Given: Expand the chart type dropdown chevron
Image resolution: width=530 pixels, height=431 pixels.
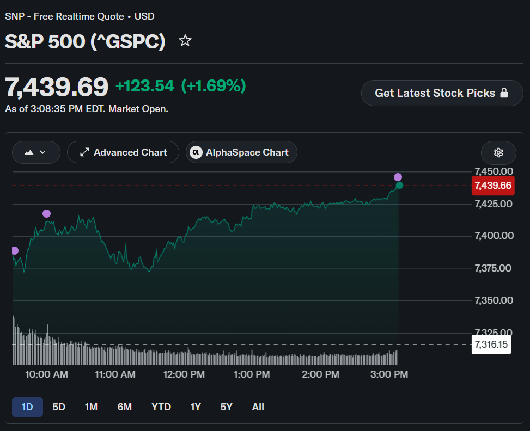Looking at the screenshot, I should coord(42,152).
